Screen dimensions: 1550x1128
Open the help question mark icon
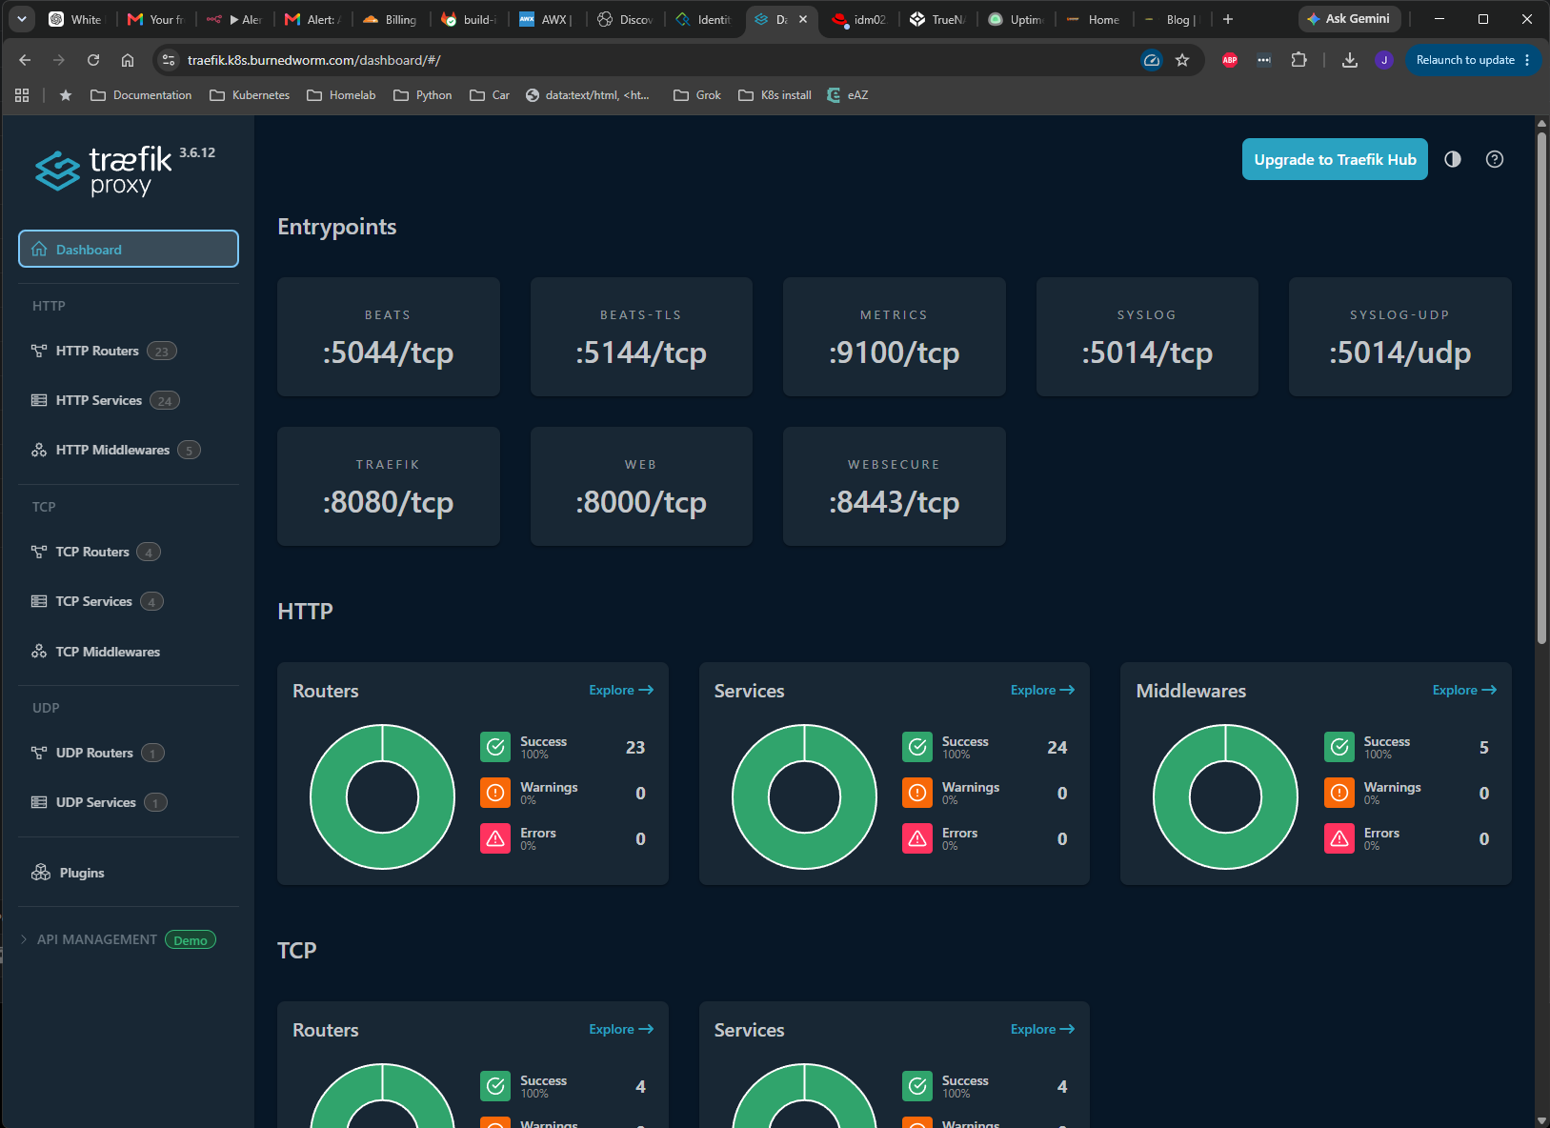(1495, 159)
